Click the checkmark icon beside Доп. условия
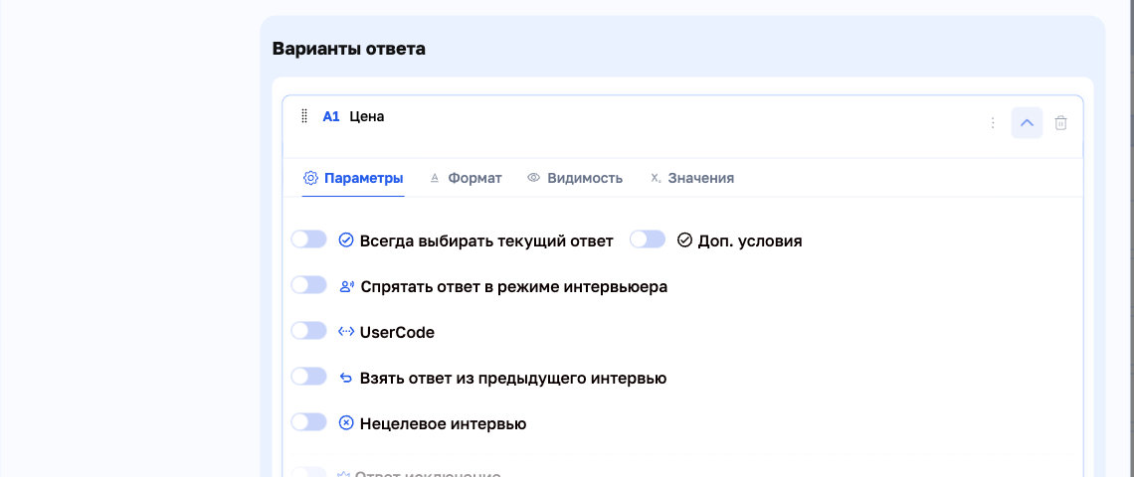This screenshot has width=1134, height=477. click(684, 239)
